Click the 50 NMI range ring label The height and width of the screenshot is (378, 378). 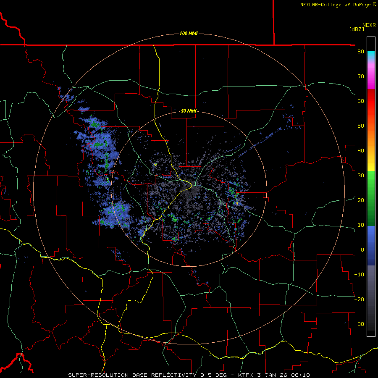tap(189, 111)
